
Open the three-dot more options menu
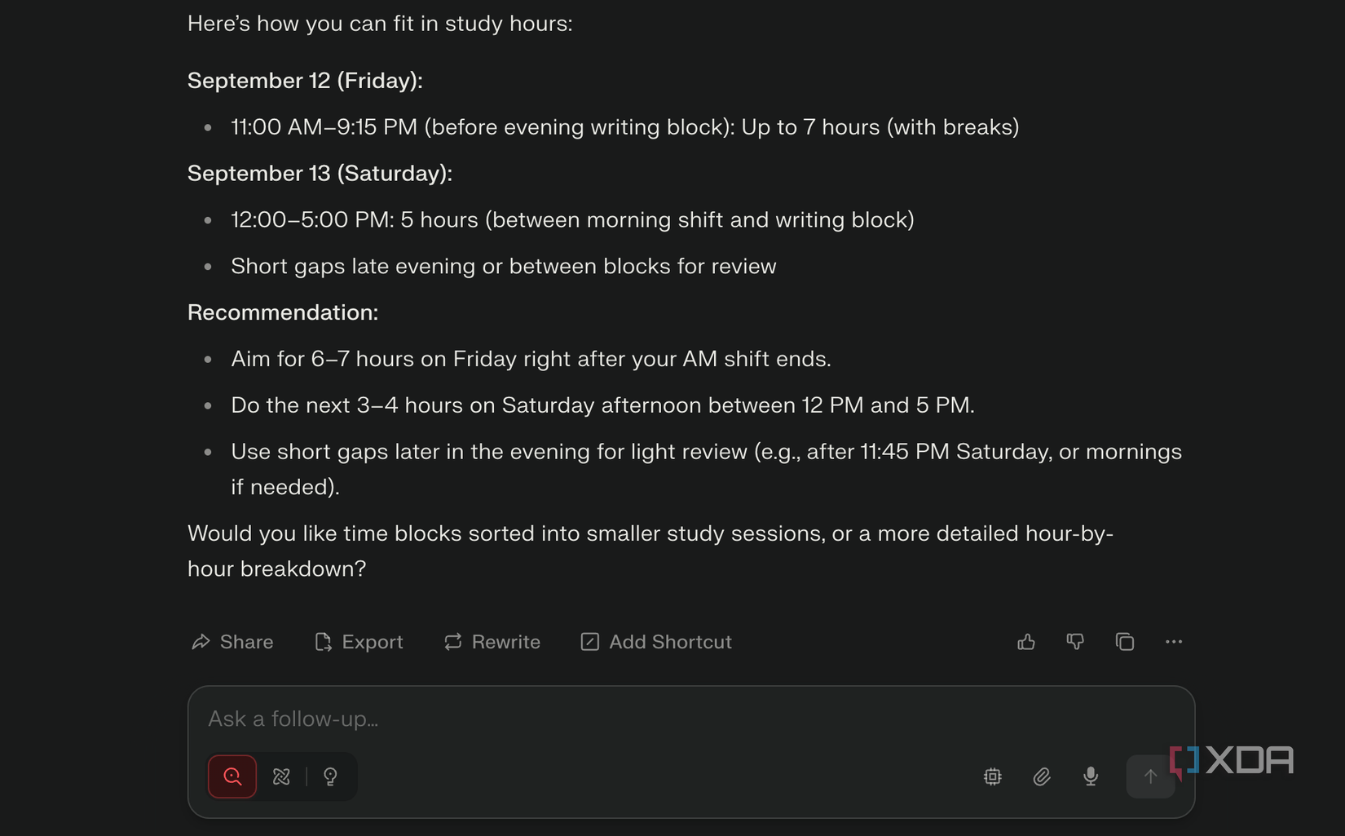coord(1174,642)
